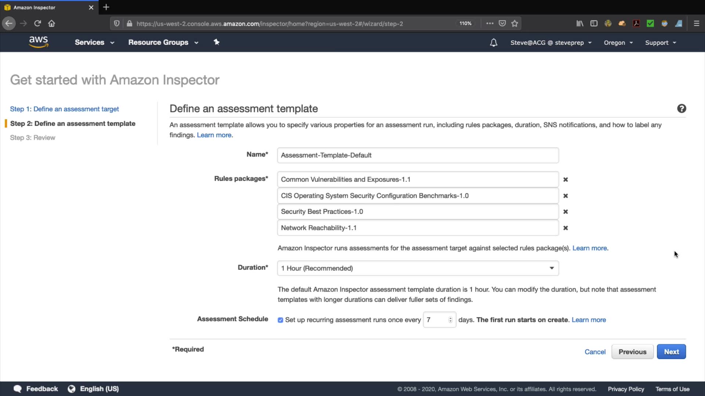The height and width of the screenshot is (396, 705).
Task: Expand the Services menu
Action: pyautogui.click(x=94, y=43)
